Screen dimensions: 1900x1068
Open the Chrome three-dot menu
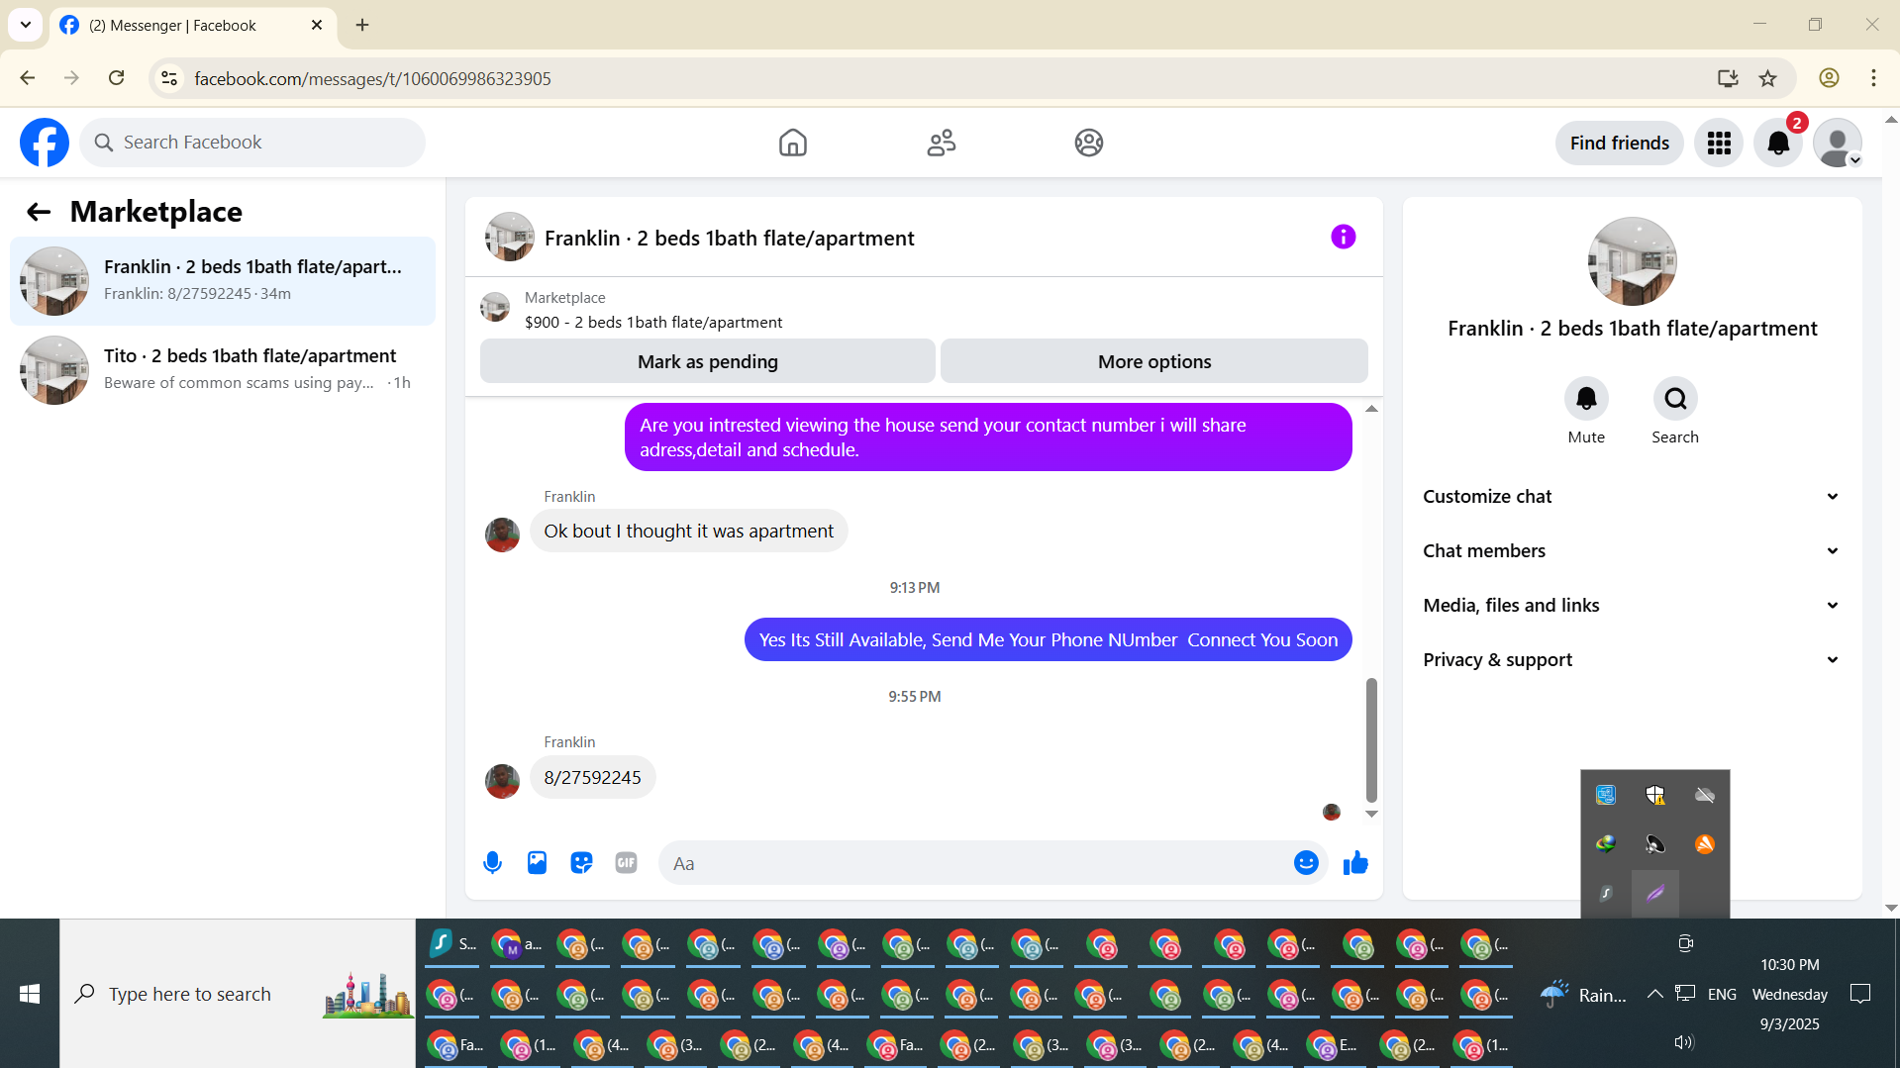pos(1873,78)
